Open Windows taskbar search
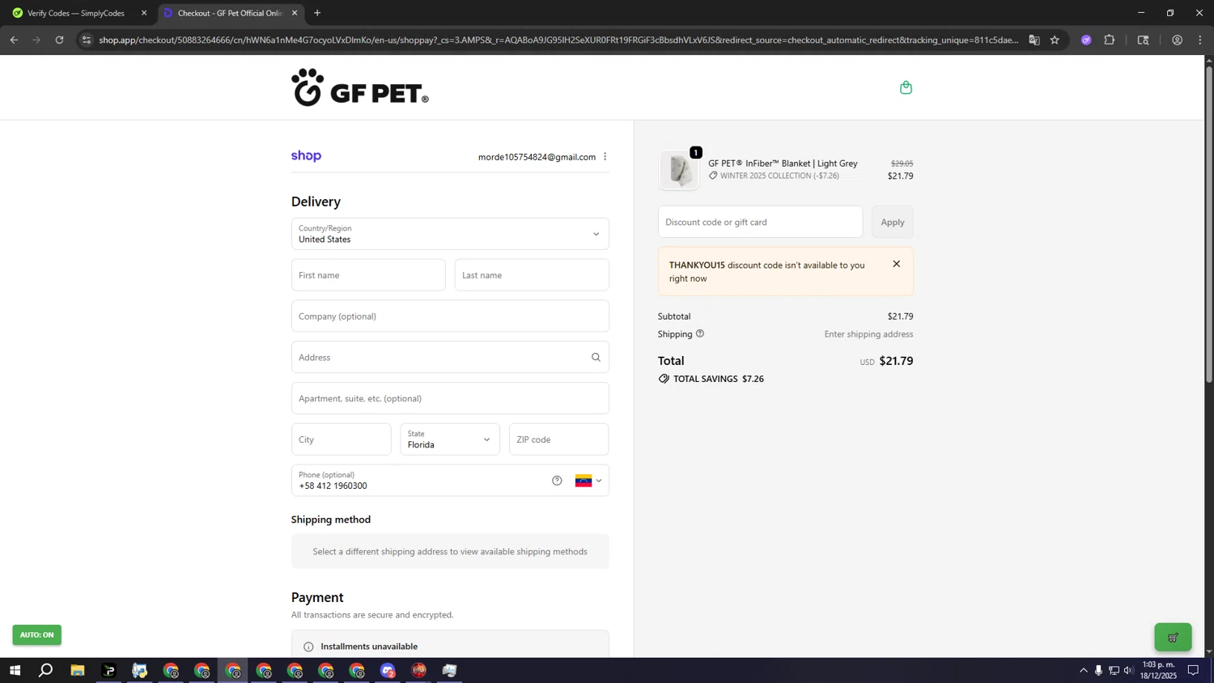This screenshot has width=1214, height=683. (x=46, y=670)
